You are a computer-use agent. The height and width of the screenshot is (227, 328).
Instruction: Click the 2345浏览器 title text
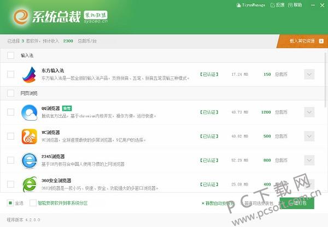pos(53,157)
